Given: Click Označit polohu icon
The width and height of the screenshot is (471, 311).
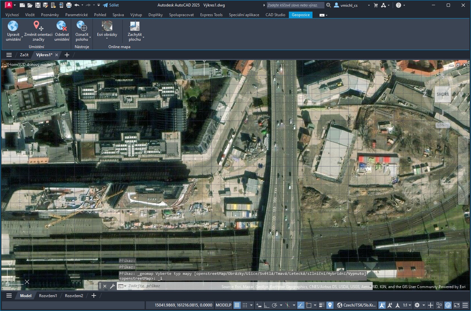Looking at the screenshot, I should pyautogui.click(x=82, y=26).
